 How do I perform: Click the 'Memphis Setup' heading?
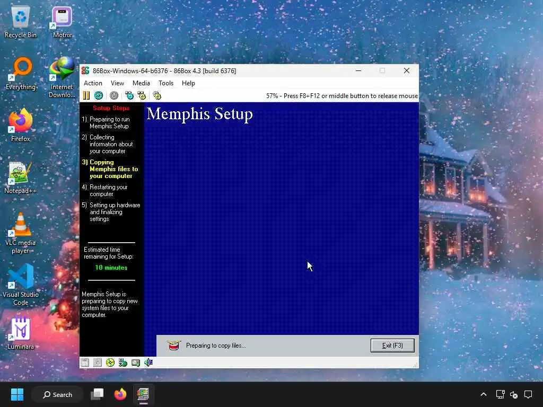tap(200, 114)
